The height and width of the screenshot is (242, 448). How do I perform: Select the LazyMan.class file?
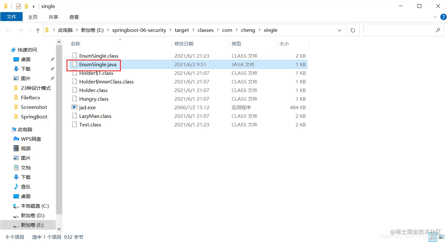95,116
